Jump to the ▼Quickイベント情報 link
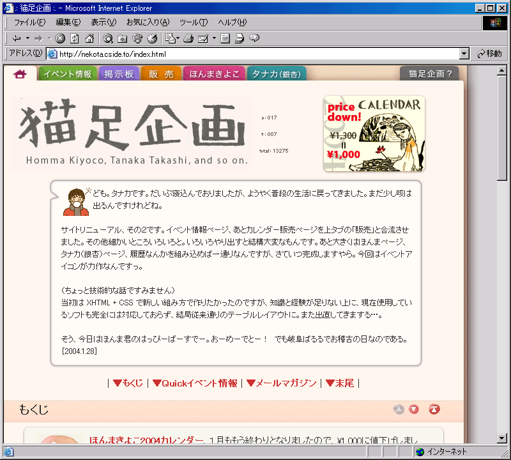The height and width of the screenshot is (460, 511). tap(195, 383)
